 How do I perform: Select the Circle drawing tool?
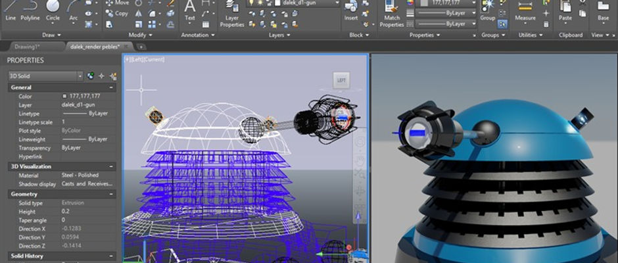pos(53,11)
